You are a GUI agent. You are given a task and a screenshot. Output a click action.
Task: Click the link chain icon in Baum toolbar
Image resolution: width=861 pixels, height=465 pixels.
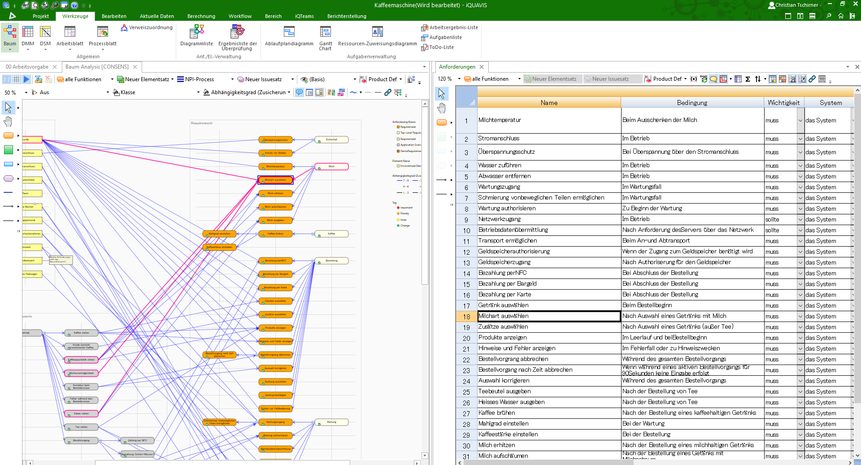click(388, 92)
